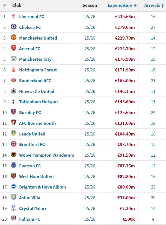
Task: Click the Manchester United crest icon
Action: point(13,37)
